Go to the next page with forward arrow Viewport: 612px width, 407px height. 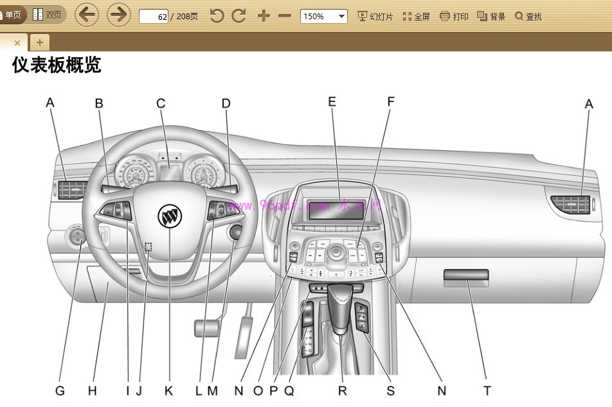[119, 15]
